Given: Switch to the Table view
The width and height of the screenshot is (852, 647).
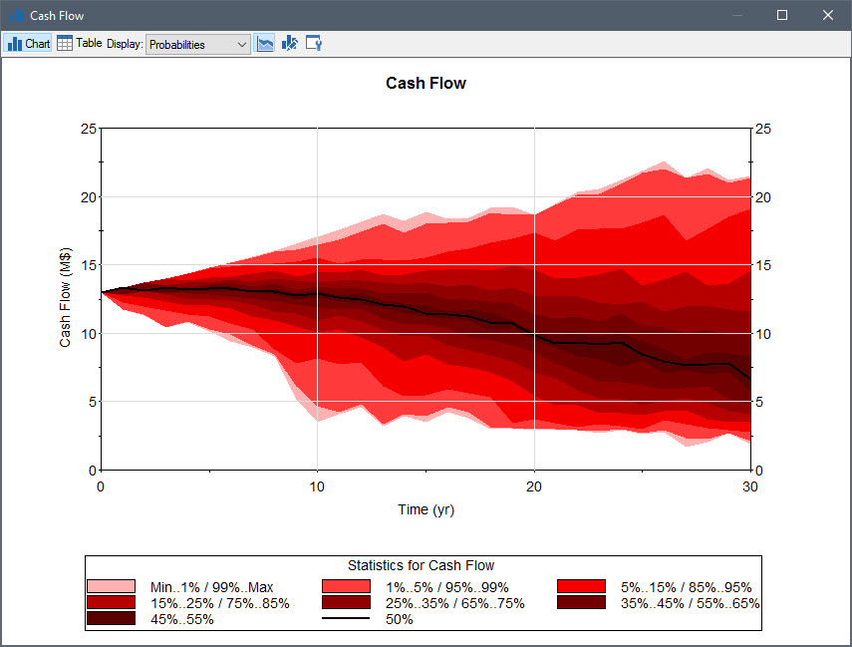Looking at the screenshot, I should click(79, 44).
